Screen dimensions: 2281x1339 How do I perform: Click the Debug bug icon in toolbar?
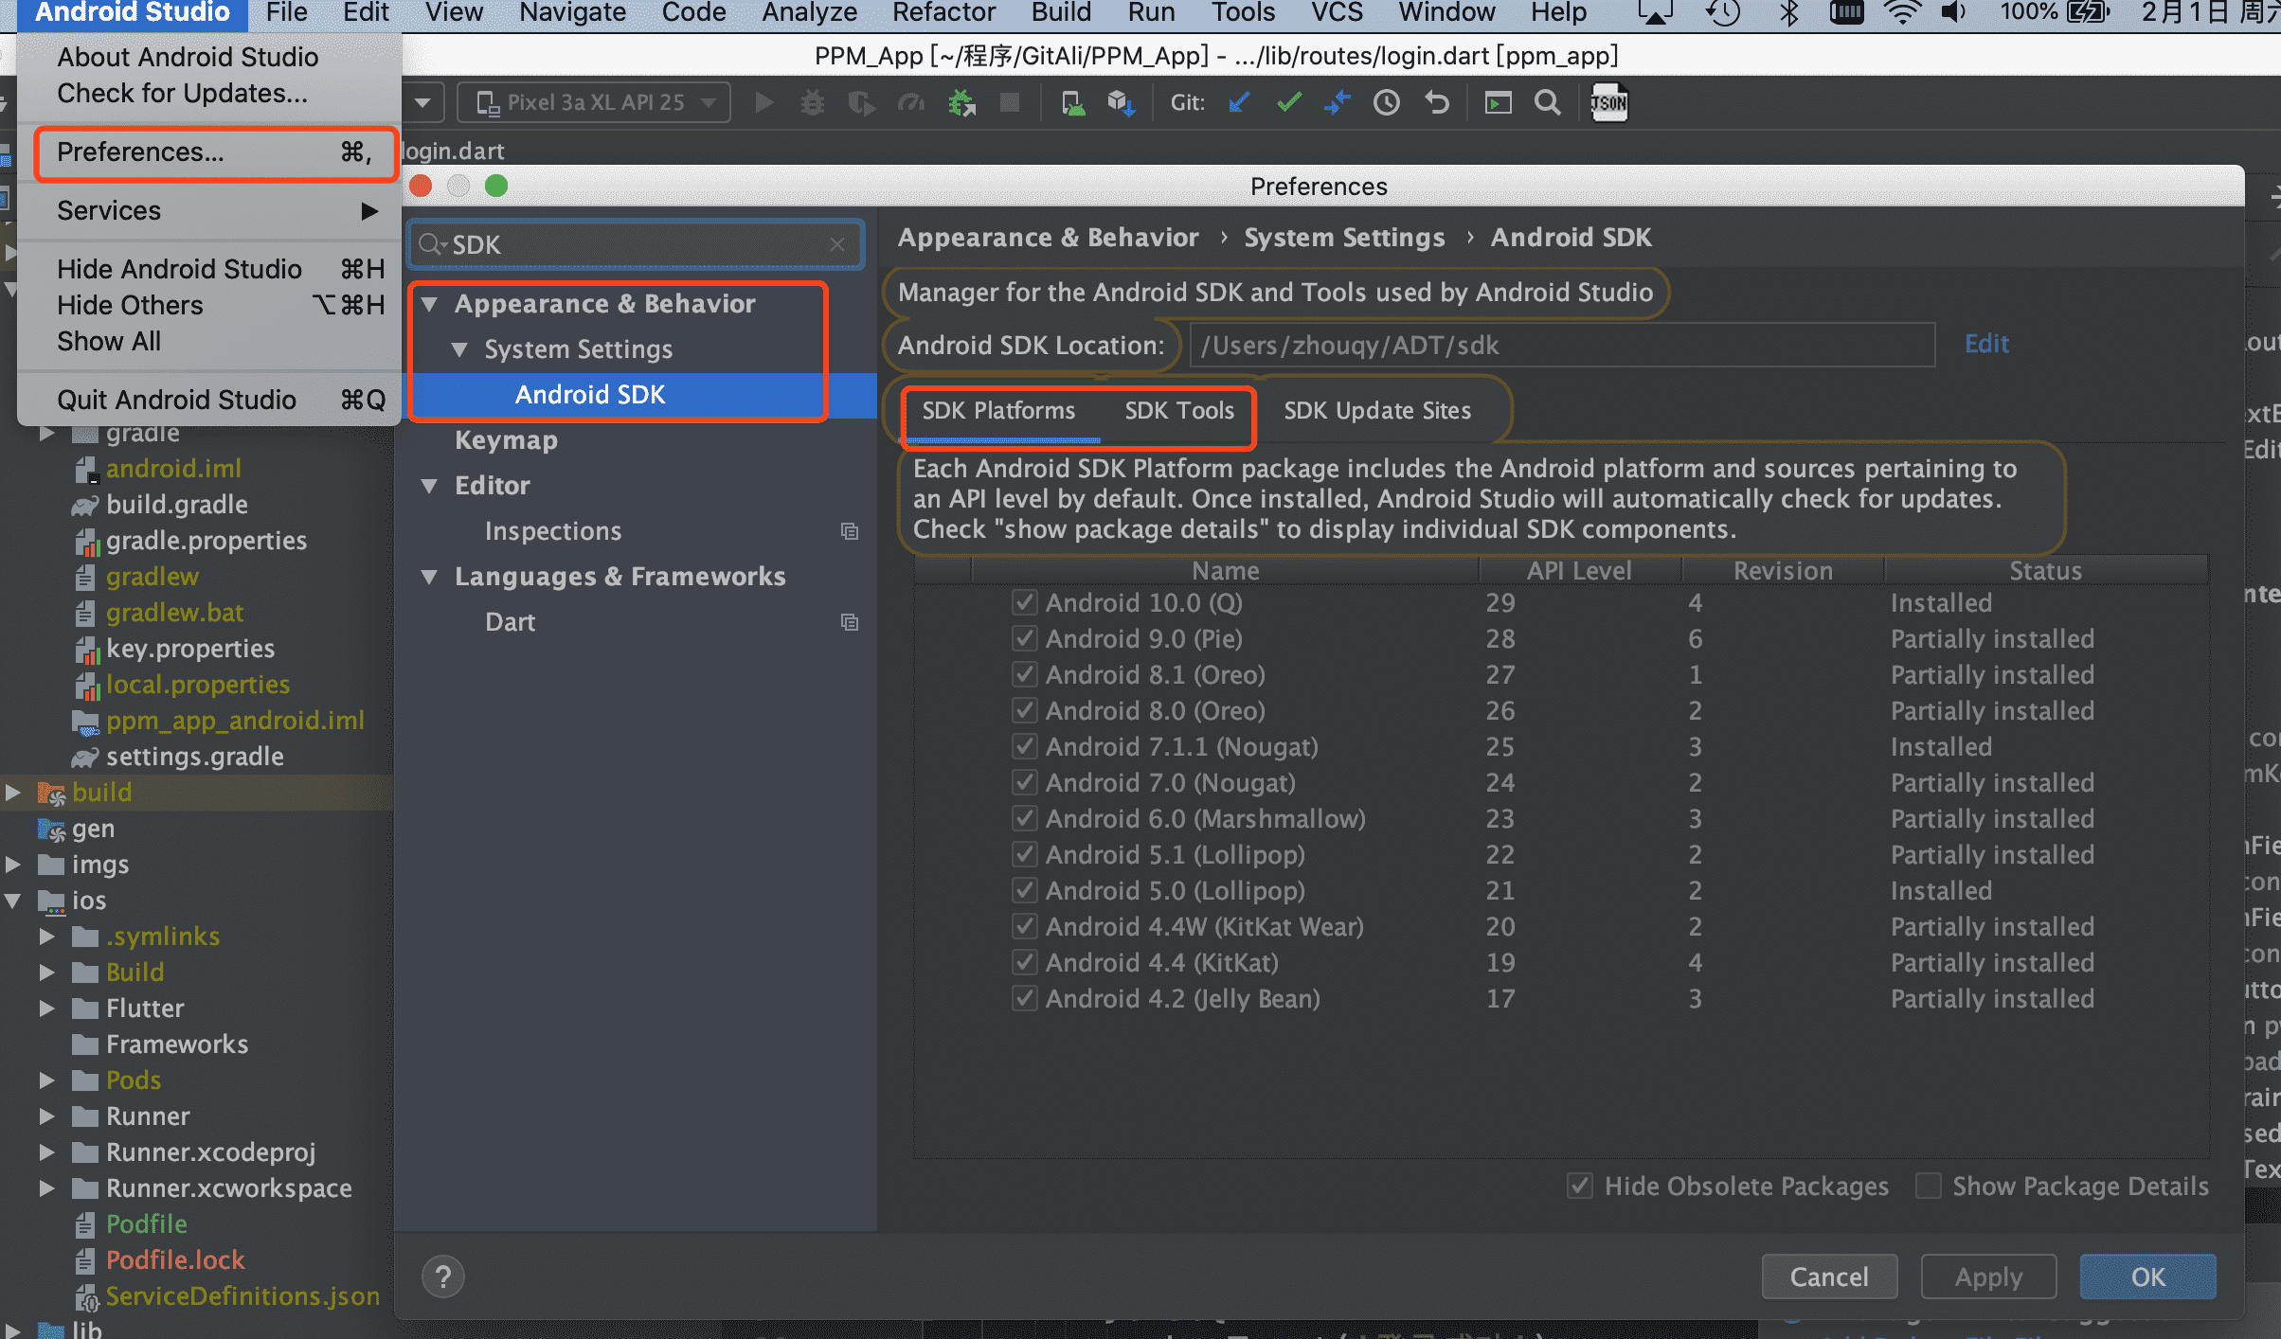[812, 102]
